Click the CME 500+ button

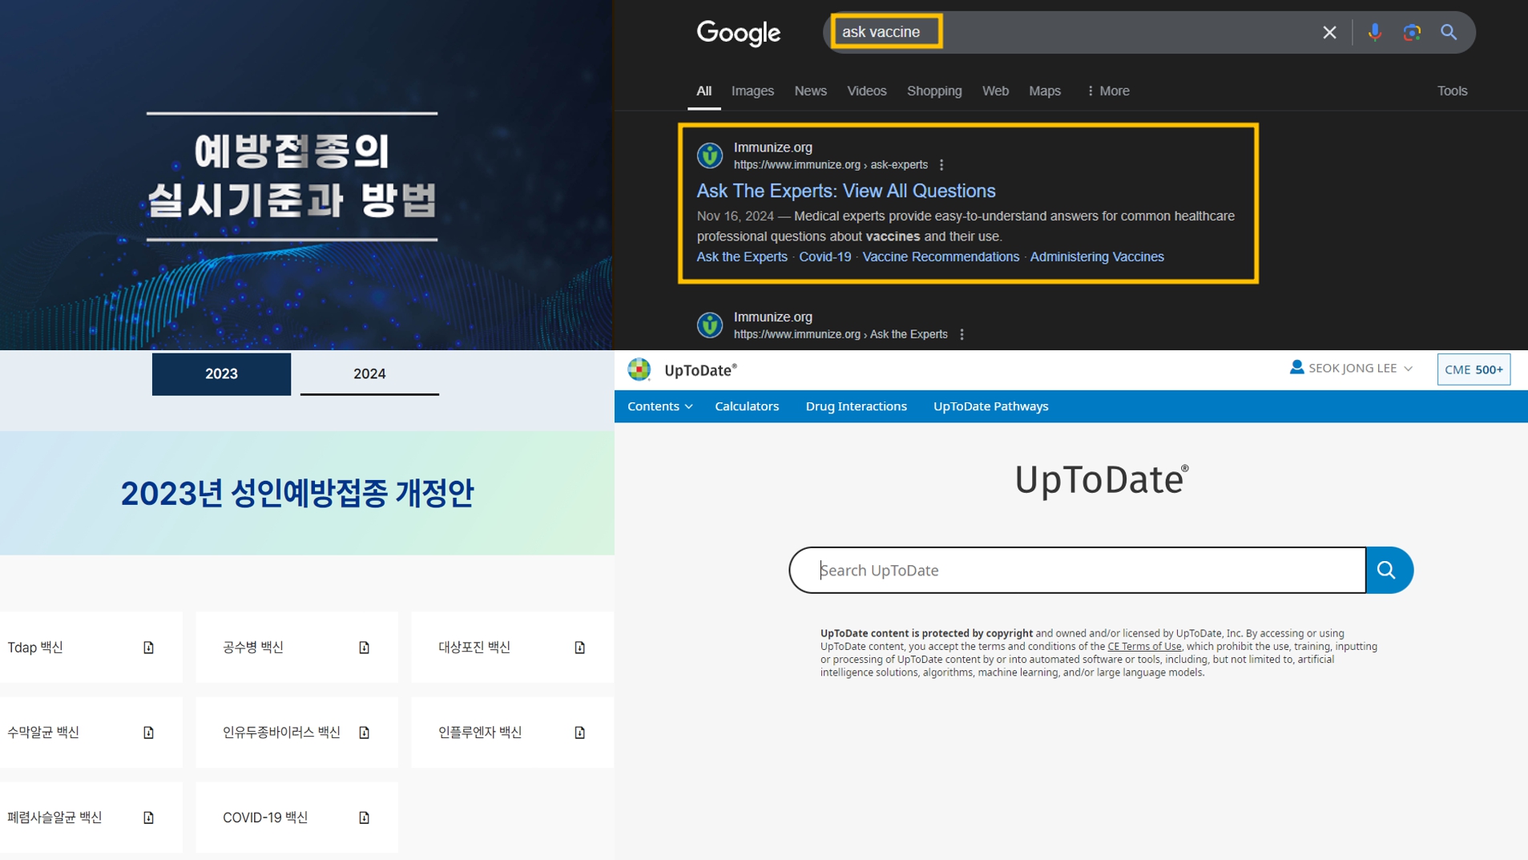pos(1474,369)
